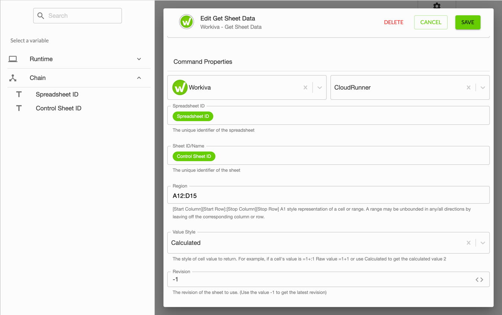Click the 'unique identifier of the sheet' hint
The image size is (502, 315).
point(206,170)
